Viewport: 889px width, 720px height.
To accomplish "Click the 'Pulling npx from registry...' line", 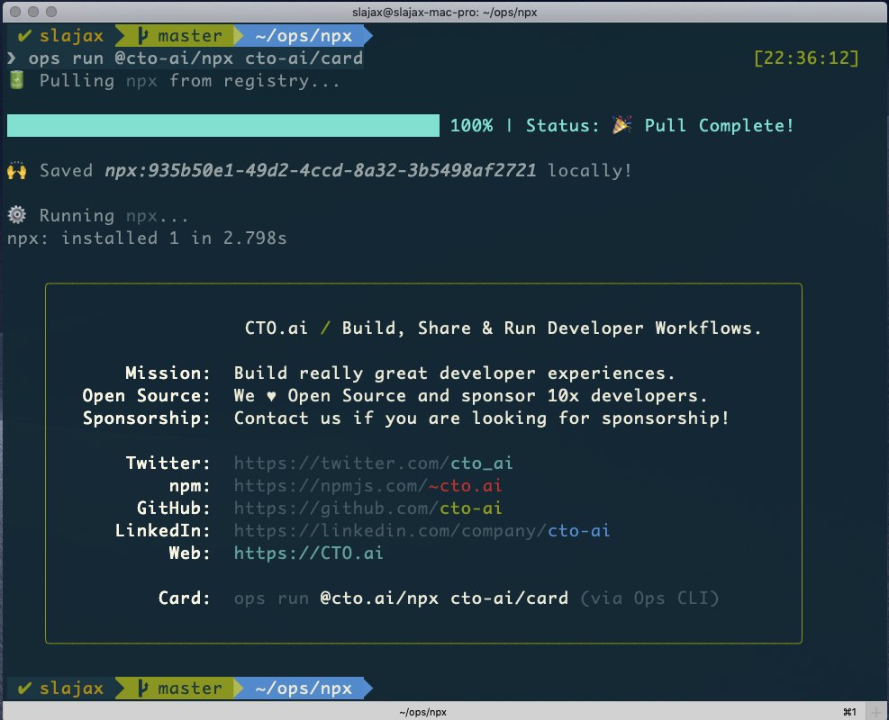I will click(190, 80).
